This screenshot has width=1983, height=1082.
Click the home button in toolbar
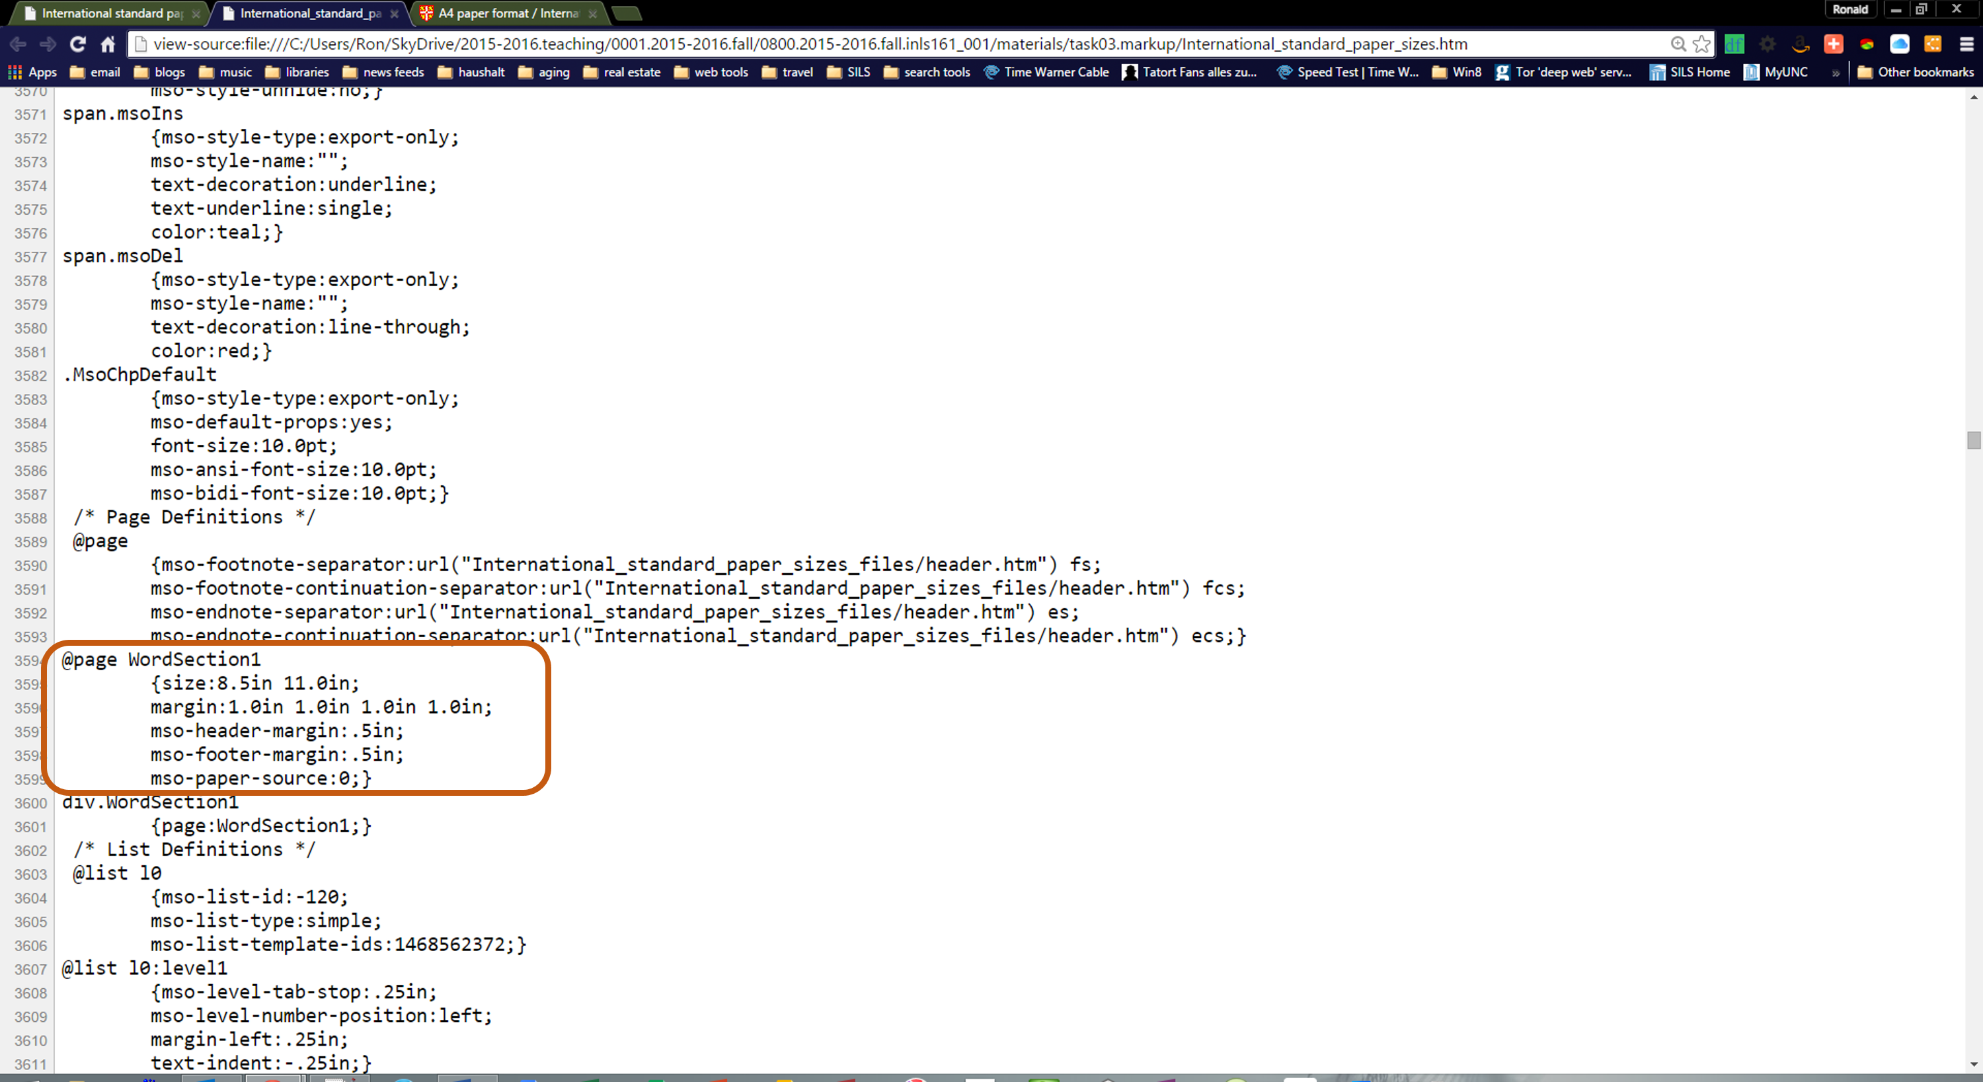point(108,44)
